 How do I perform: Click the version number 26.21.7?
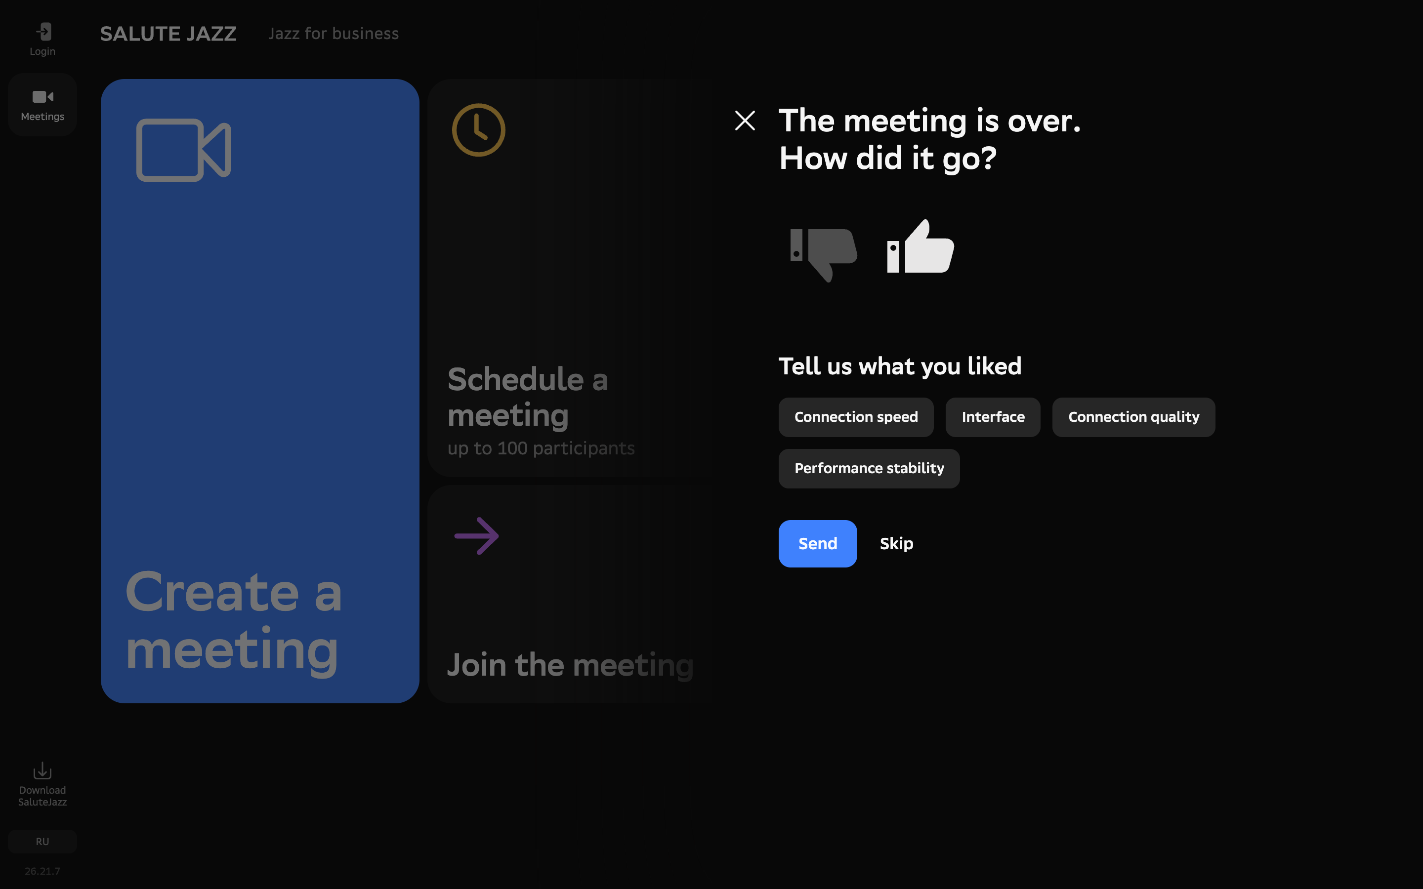coord(42,871)
